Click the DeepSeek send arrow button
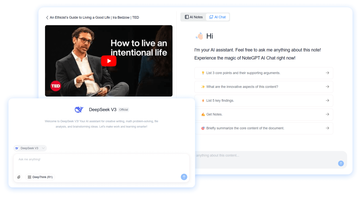 click(x=184, y=177)
